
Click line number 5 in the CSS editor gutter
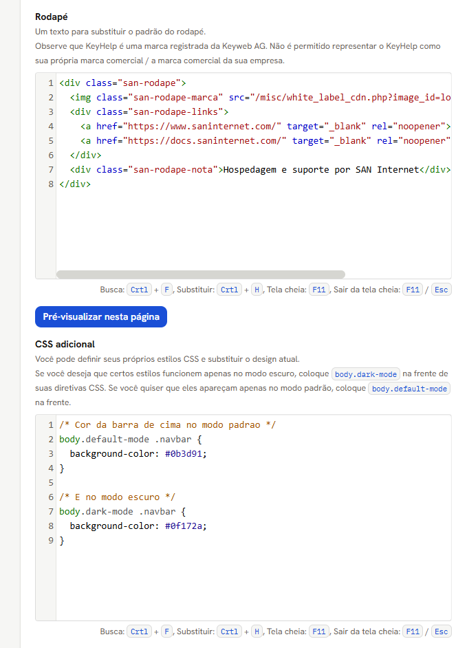pyautogui.click(x=51, y=483)
